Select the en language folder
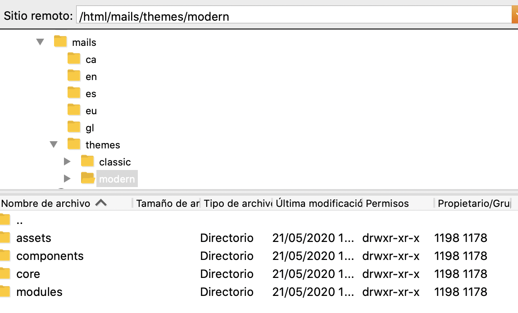 click(x=91, y=77)
